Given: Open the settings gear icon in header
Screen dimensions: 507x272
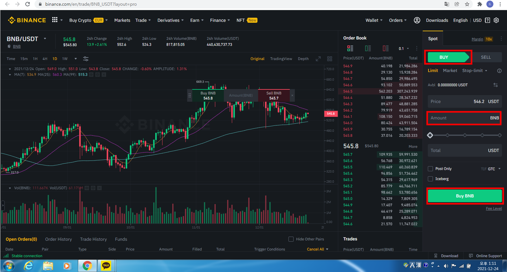Looking at the screenshot, I should coord(496,20).
